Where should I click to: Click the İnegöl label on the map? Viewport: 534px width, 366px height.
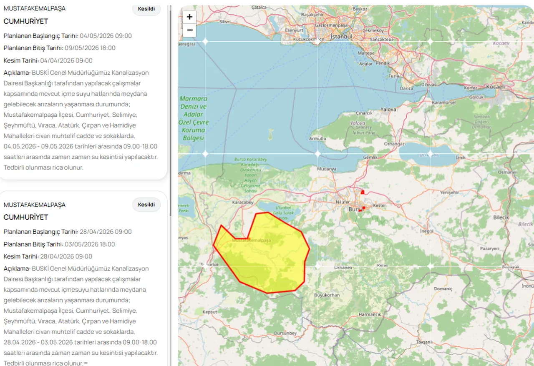(427, 231)
